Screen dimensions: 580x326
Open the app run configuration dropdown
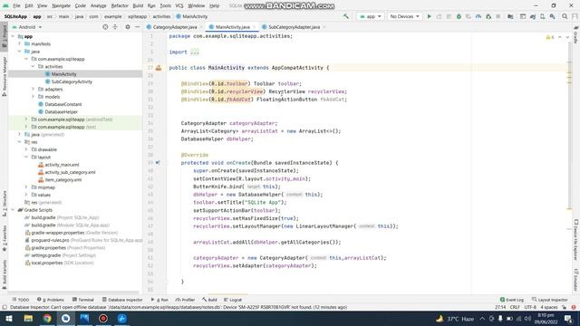click(371, 16)
